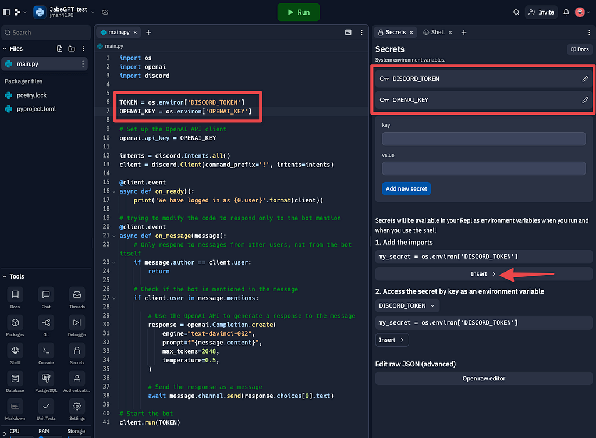Click the secret value input field
The width and height of the screenshot is (596, 438).
[484, 168]
